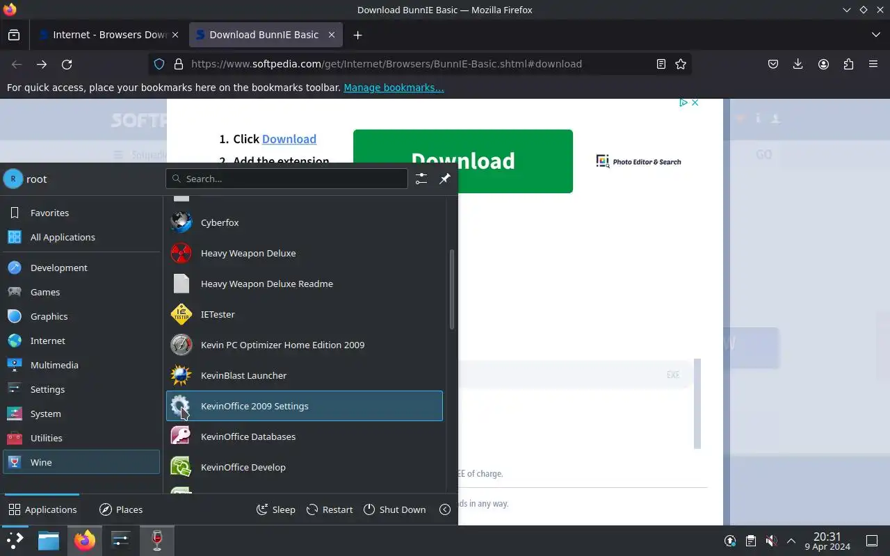Screen dimensions: 890x556
Task: Save page to Pocket
Action: [x=773, y=64]
